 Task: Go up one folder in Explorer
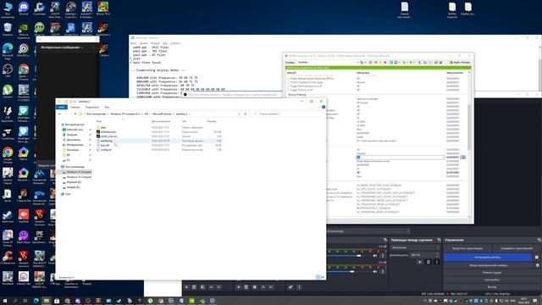coord(75,114)
